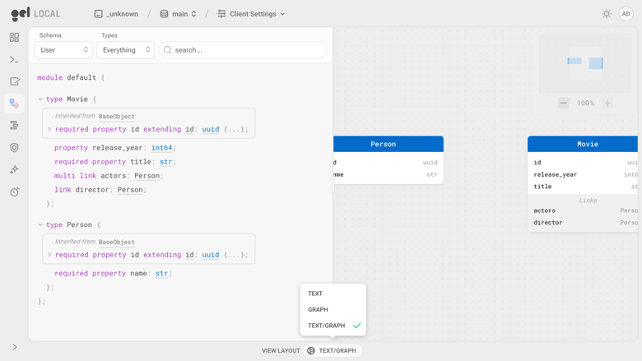Image resolution: width=642 pixels, height=361 pixels.
Task: Open the Types Everything dropdown
Action: pyautogui.click(x=126, y=50)
